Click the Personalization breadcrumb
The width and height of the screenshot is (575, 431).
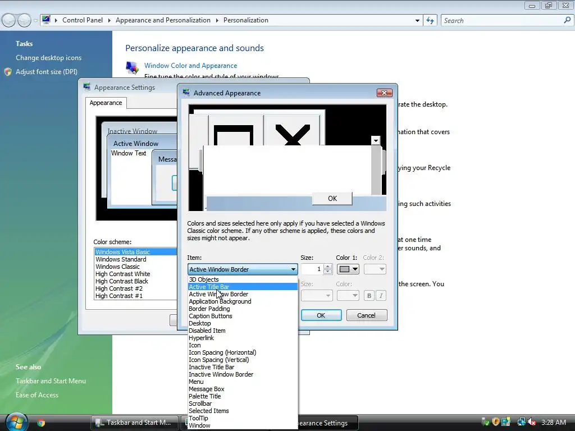coord(246,20)
